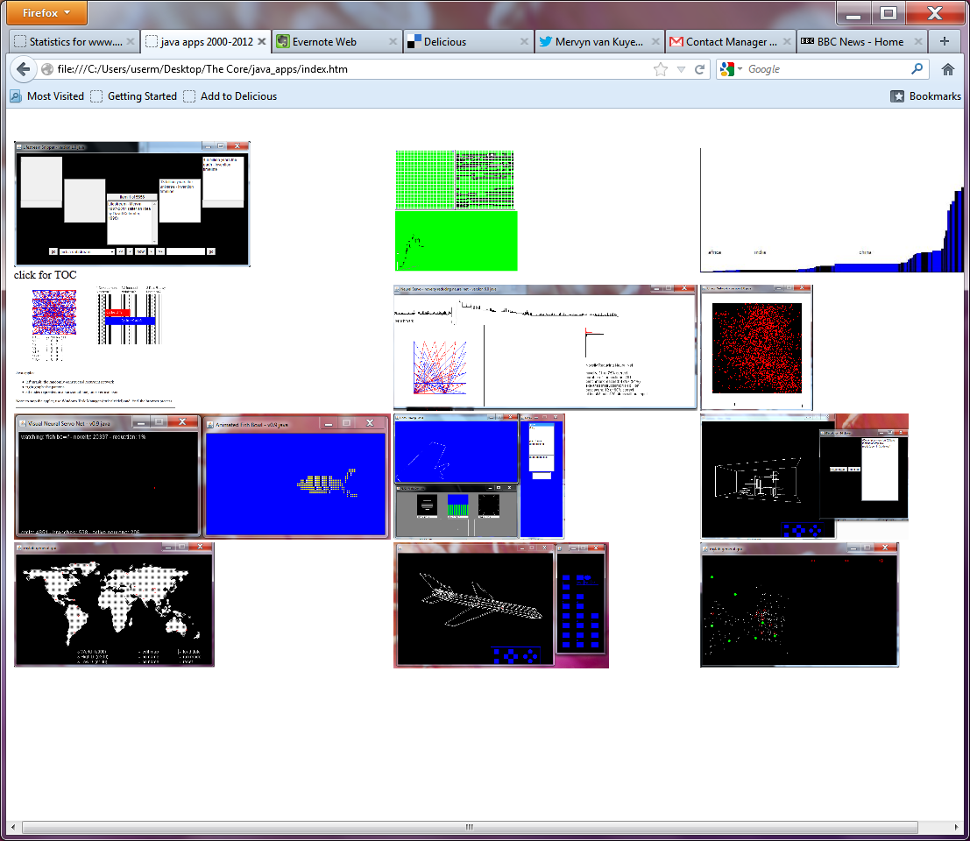The width and height of the screenshot is (970, 841).
Task: Open the Animated Fish Bowl thumbnail
Action: [296, 476]
